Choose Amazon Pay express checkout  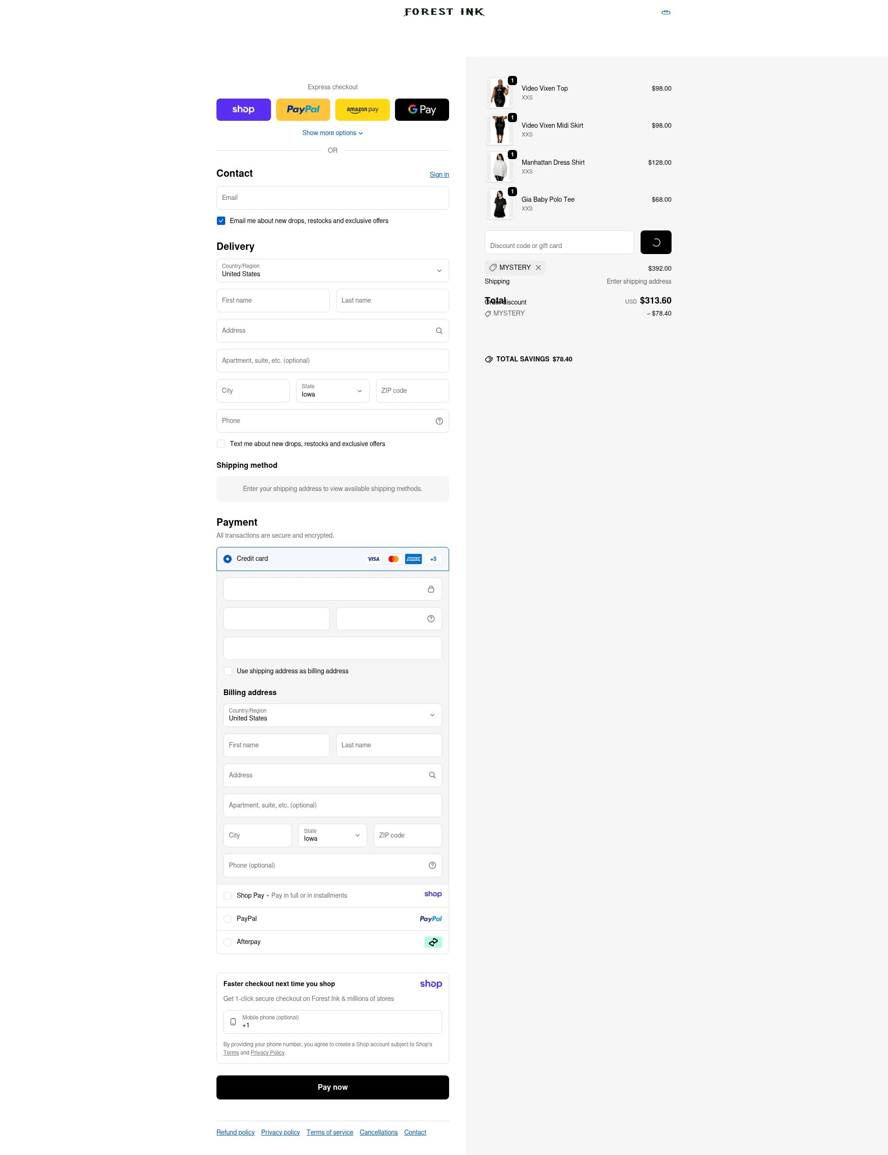[x=362, y=110]
